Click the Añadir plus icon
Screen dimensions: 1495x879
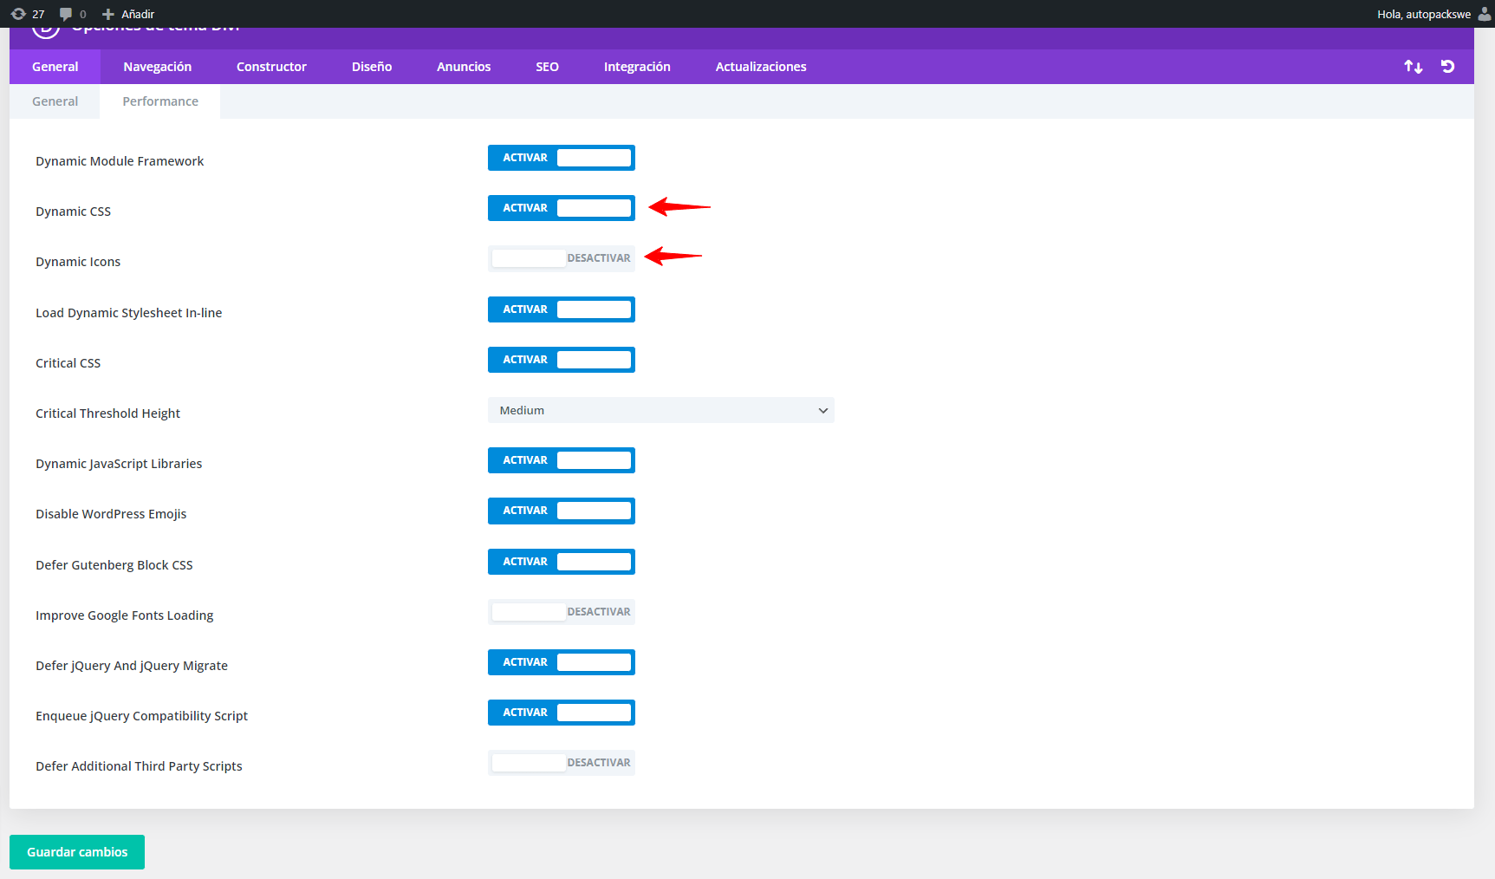108,14
